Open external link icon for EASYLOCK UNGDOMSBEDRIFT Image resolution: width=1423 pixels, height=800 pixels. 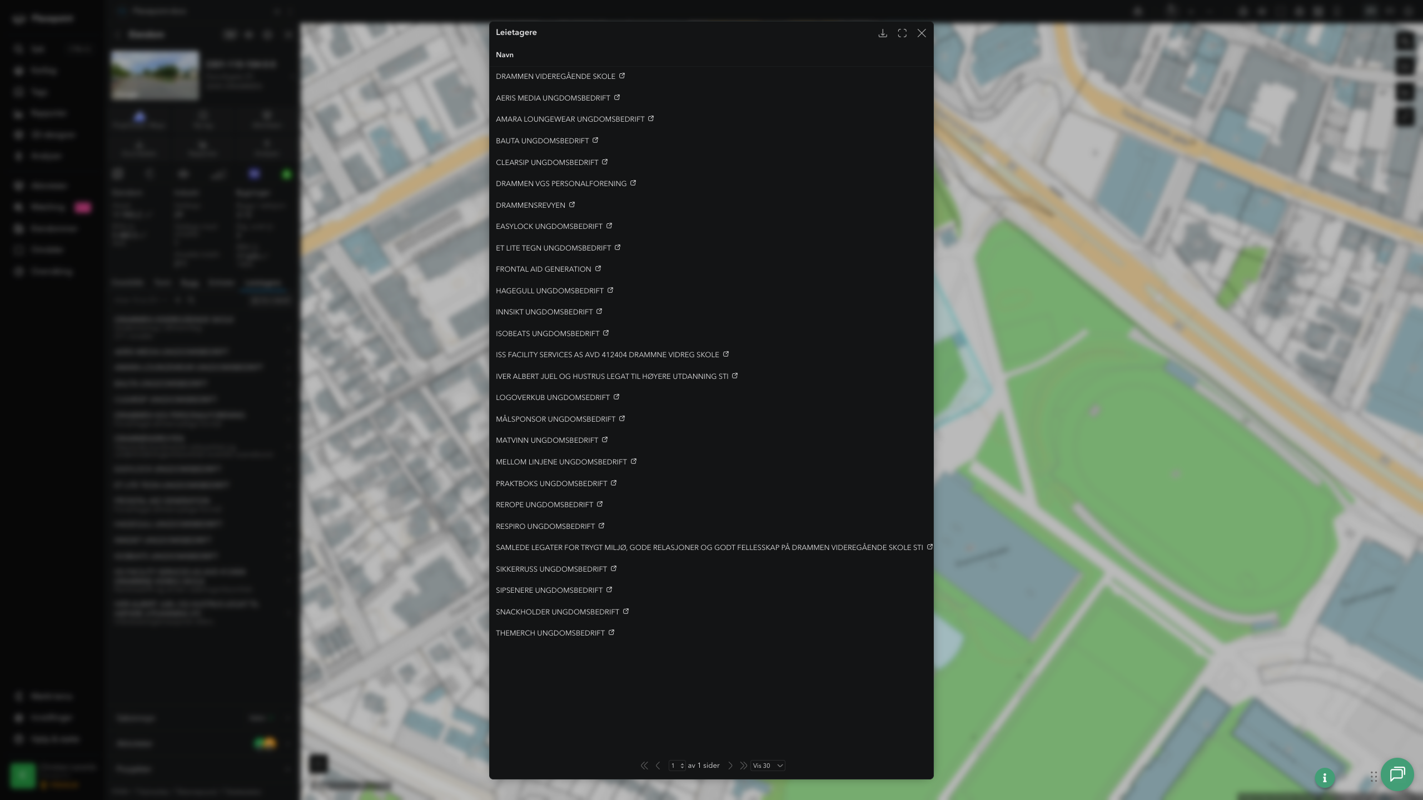609,226
